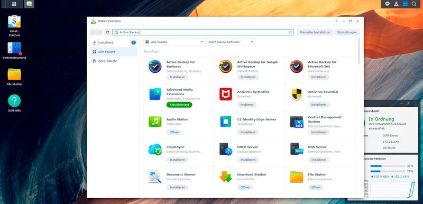Open the user account options icon

396,4
